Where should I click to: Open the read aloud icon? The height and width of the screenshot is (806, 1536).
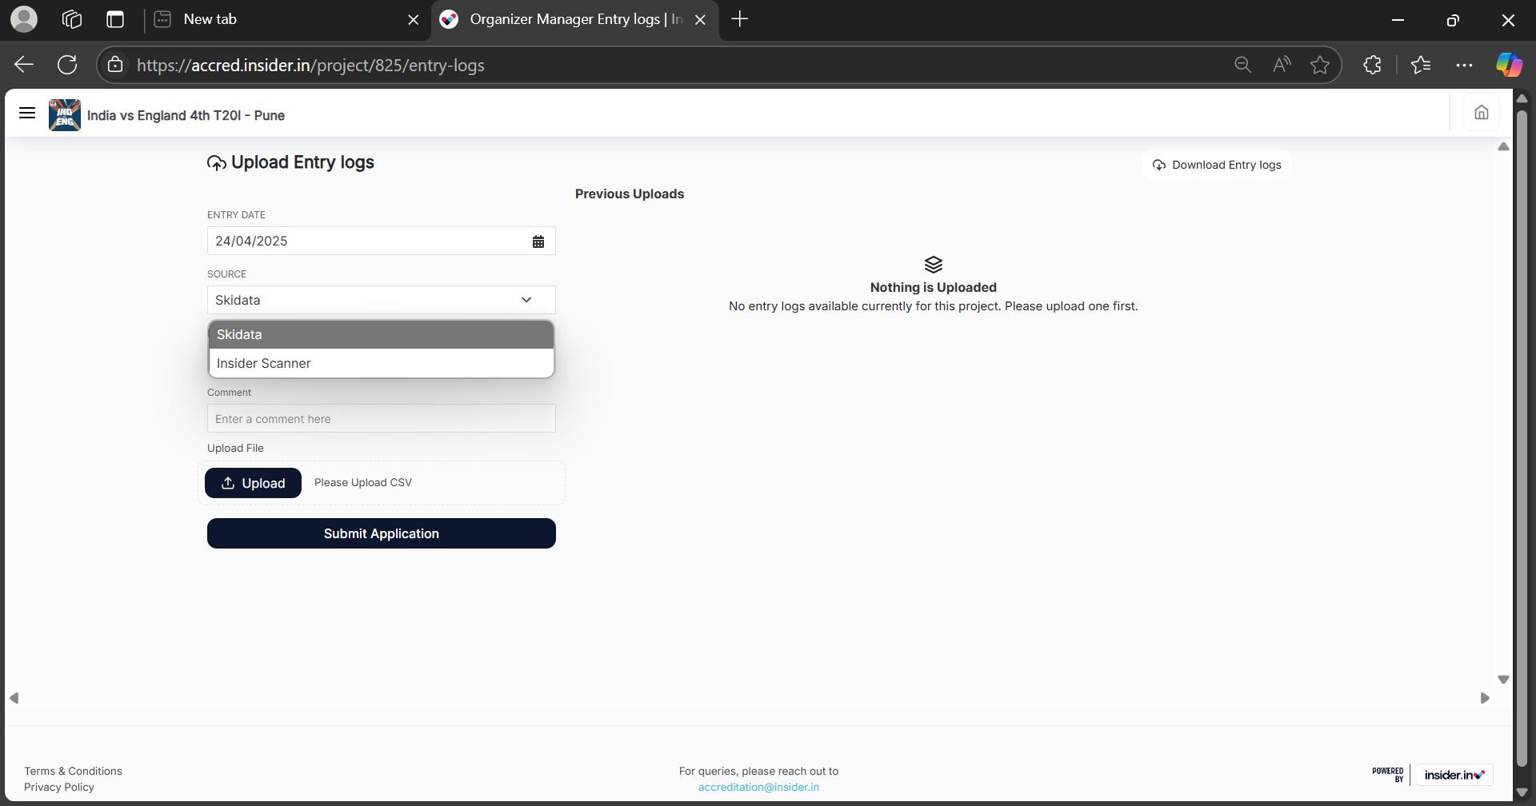(x=1281, y=66)
